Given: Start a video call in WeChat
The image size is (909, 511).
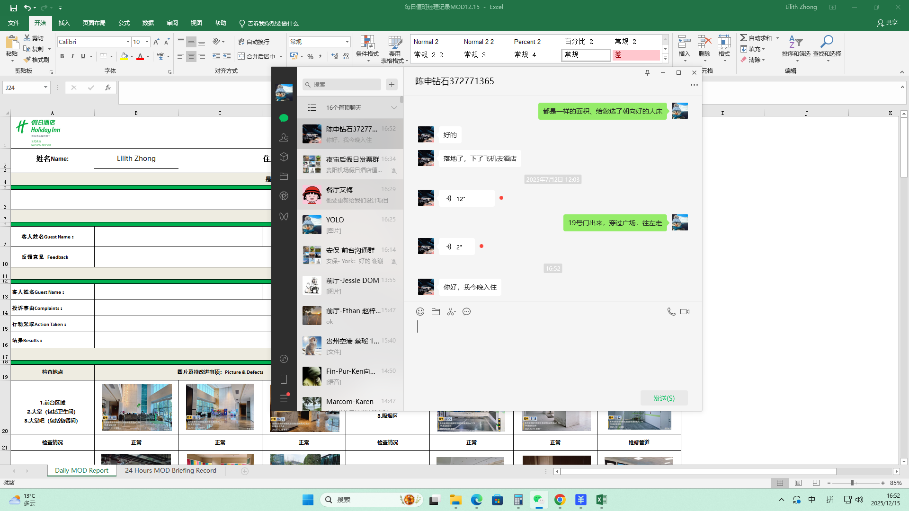Looking at the screenshot, I should point(685,311).
